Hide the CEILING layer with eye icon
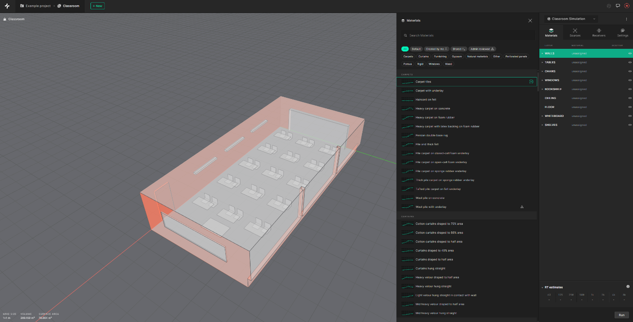This screenshot has height=322, width=633. tap(630, 98)
